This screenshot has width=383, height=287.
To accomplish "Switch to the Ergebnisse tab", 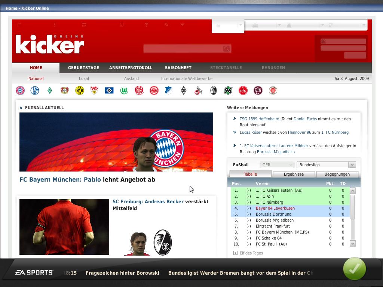I will tap(294, 174).
